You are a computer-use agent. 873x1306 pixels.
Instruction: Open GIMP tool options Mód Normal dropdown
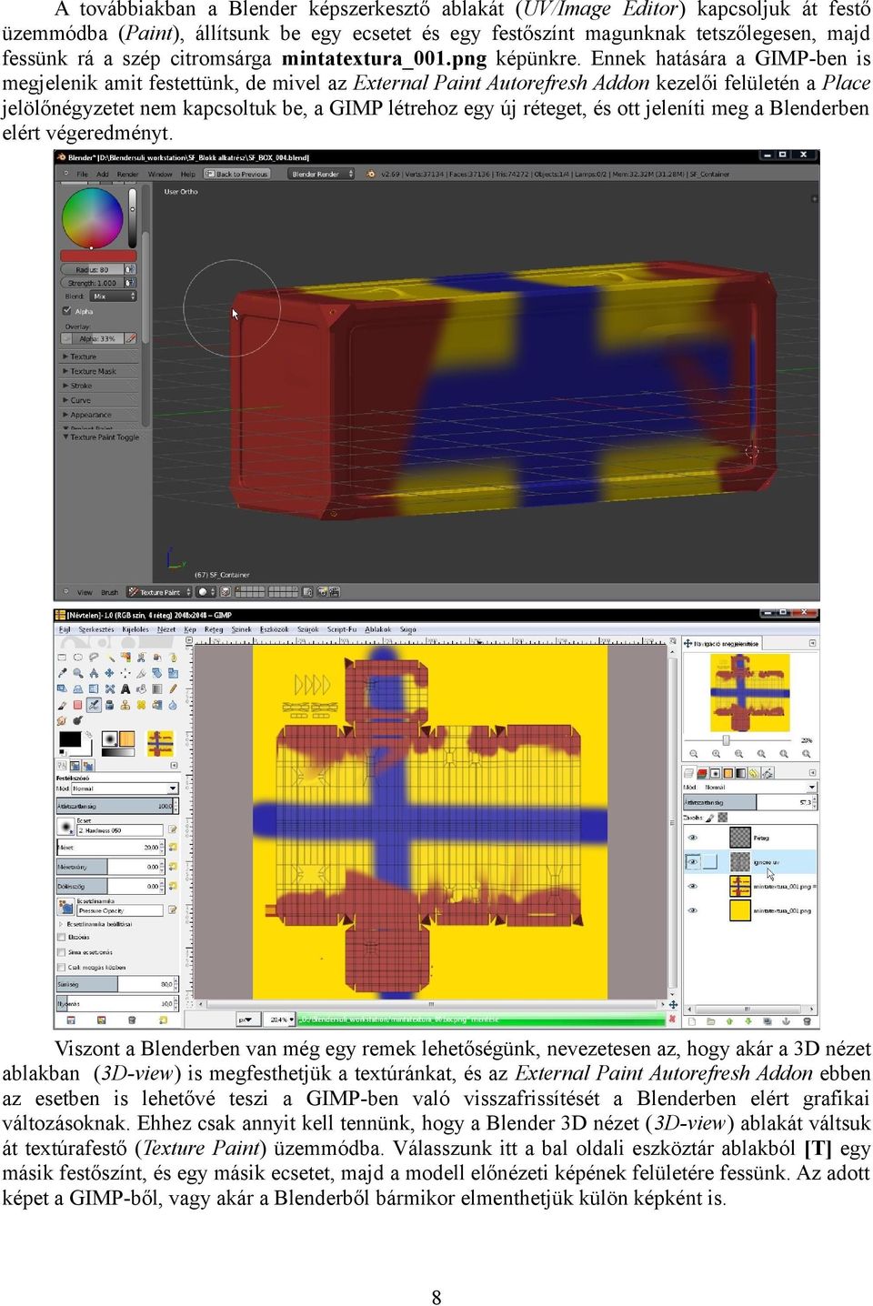125,789
